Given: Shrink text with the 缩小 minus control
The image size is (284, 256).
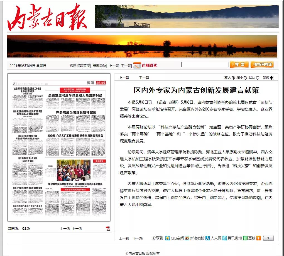Looking at the screenshot, I should [x=245, y=78].
